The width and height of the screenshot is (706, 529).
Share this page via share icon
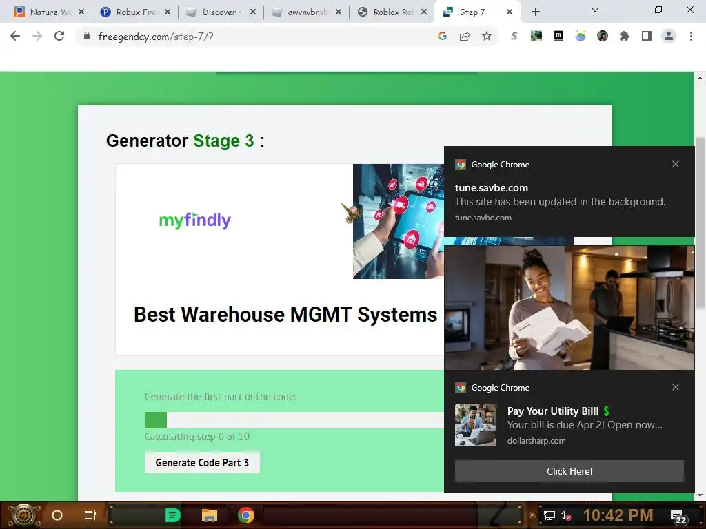click(x=464, y=36)
